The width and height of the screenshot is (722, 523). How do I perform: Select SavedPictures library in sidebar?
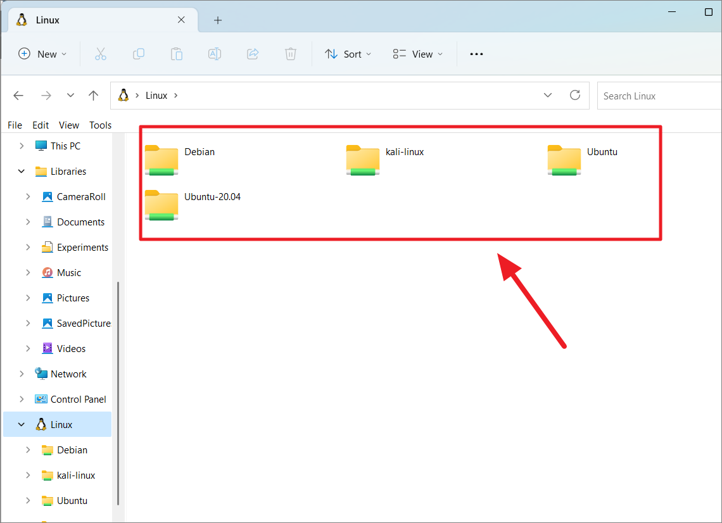pyautogui.click(x=84, y=323)
